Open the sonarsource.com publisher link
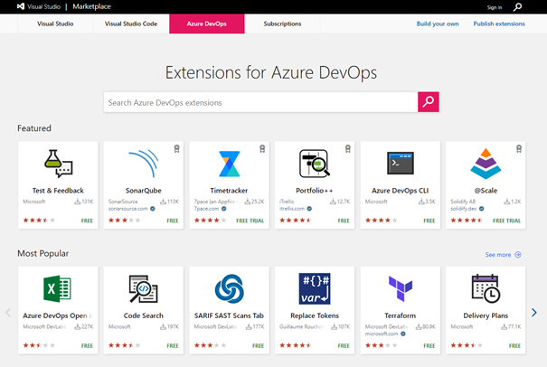547x367 pixels. point(128,209)
